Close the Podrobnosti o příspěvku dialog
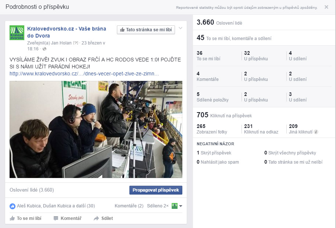Image resolution: width=336 pixels, height=228 pixels. (x=326, y=7)
